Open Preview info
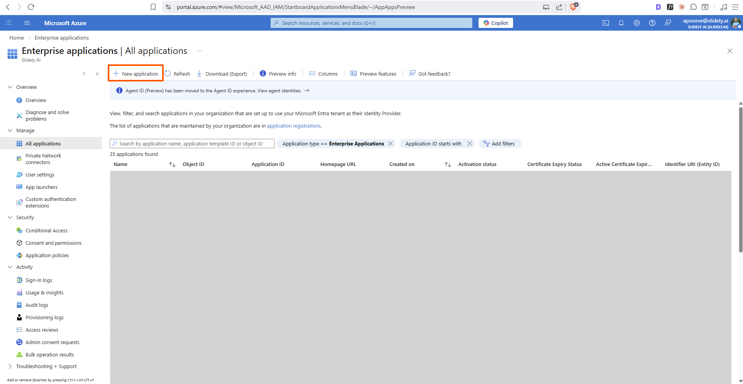The height and width of the screenshot is (384, 743). (x=278, y=74)
